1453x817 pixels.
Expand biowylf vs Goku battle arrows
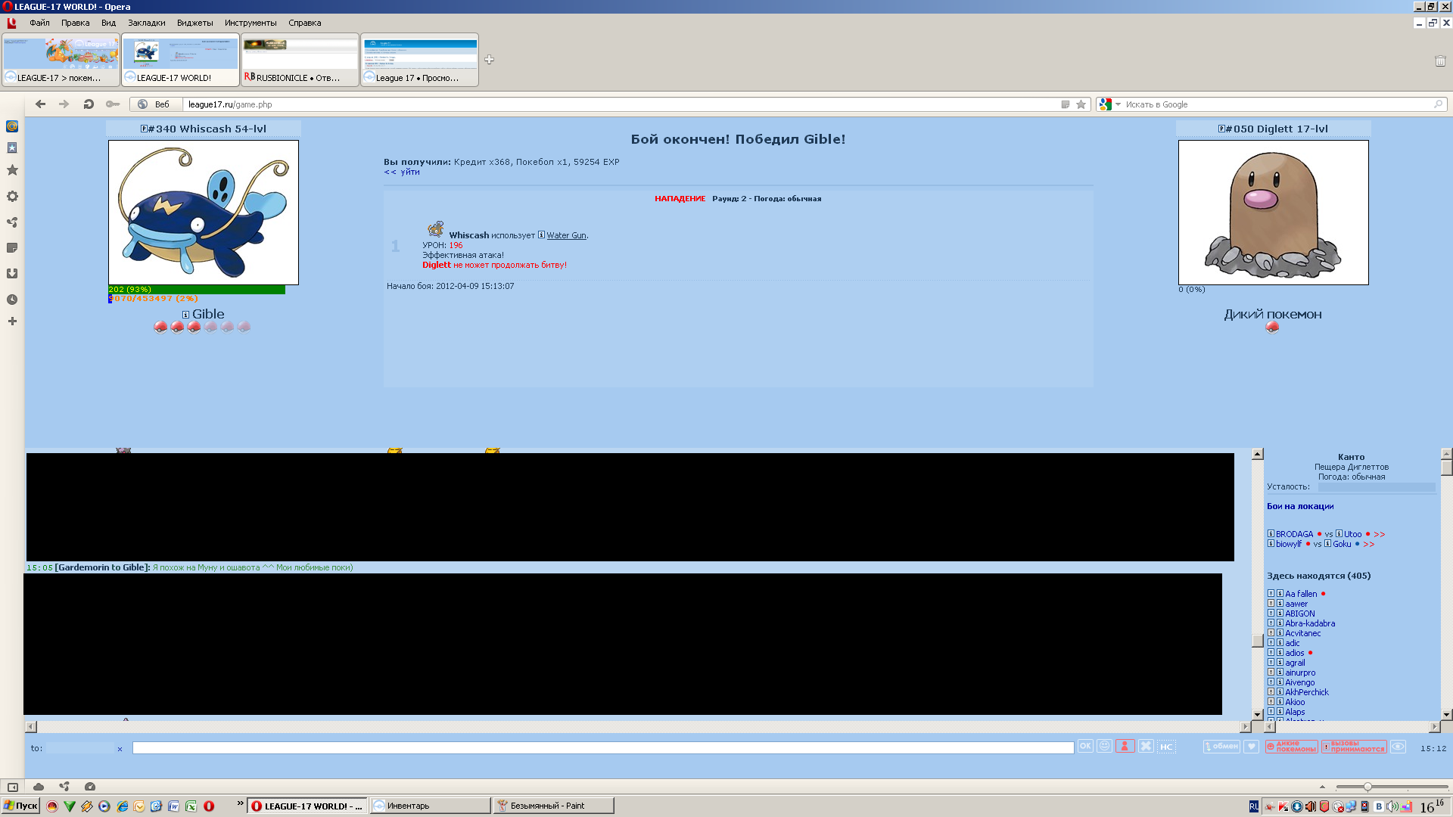[1369, 544]
